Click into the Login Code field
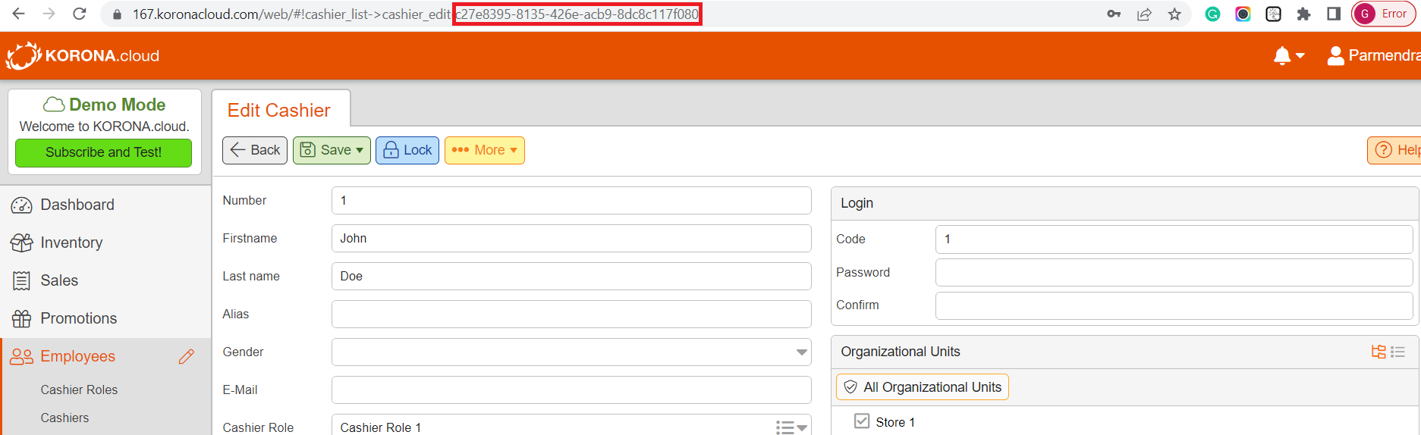Screen dimensions: 1421x435 1174,239
